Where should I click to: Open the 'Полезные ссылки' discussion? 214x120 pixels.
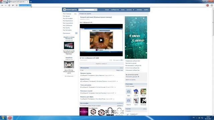(86, 91)
